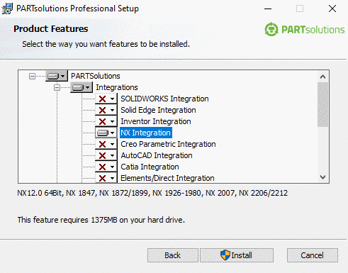This screenshot has height=273, width=348.
Task: Click the feature list scroll-up arrow
Action: [322, 77]
